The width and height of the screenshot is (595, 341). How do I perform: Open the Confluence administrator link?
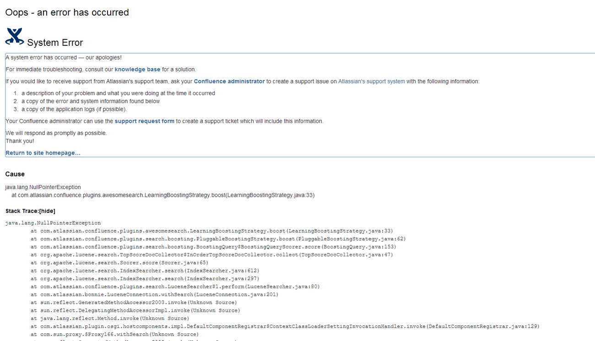click(229, 81)
